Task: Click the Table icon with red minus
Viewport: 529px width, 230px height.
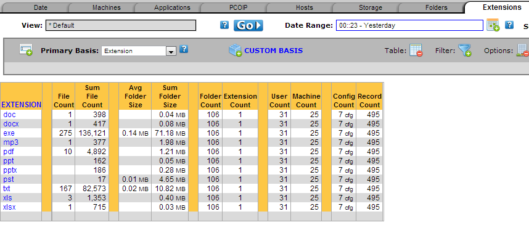Action: pyautogui.click(x=416, y=51)
